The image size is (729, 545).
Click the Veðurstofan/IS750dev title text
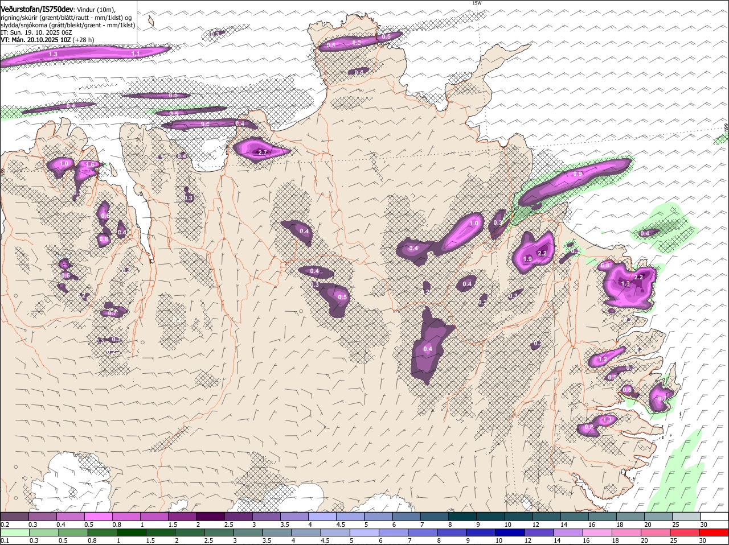coord(37,10)
